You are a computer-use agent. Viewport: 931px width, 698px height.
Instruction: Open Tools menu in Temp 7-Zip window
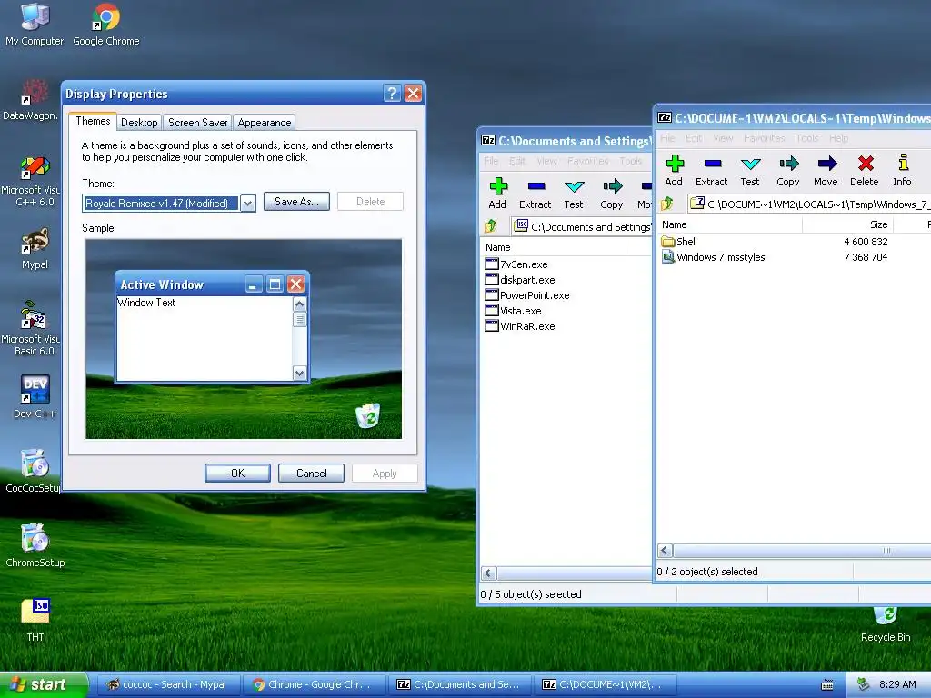pos(807,138)
